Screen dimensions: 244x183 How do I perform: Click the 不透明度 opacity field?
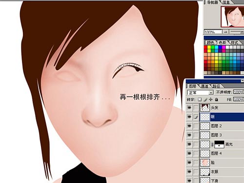coord(239,92)
